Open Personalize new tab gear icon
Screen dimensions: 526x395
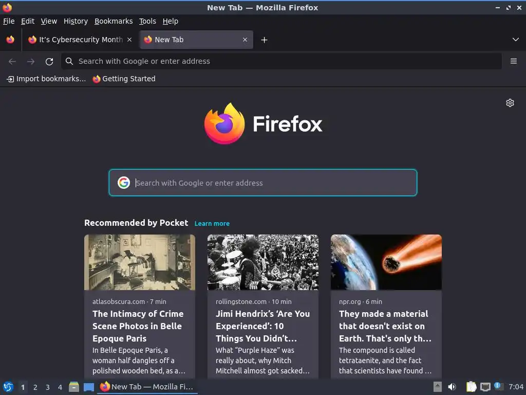coord(510,103)
